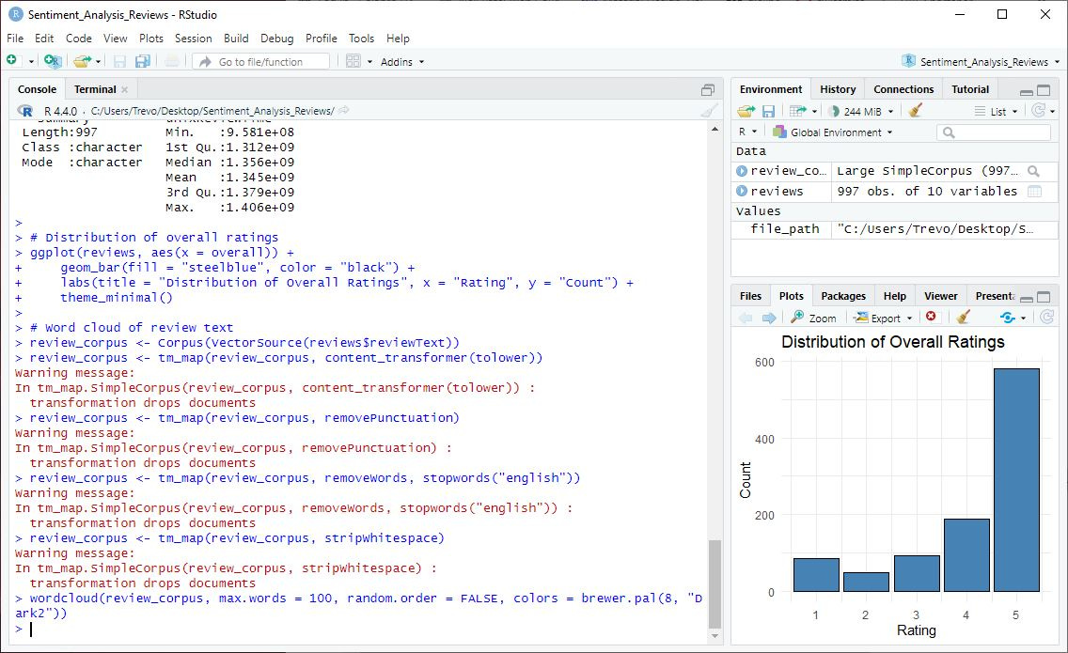The height and width of the screenshot is (653, 1068).
Task: Click the view working directory arrow icon
Action: (x=344, y=110)
